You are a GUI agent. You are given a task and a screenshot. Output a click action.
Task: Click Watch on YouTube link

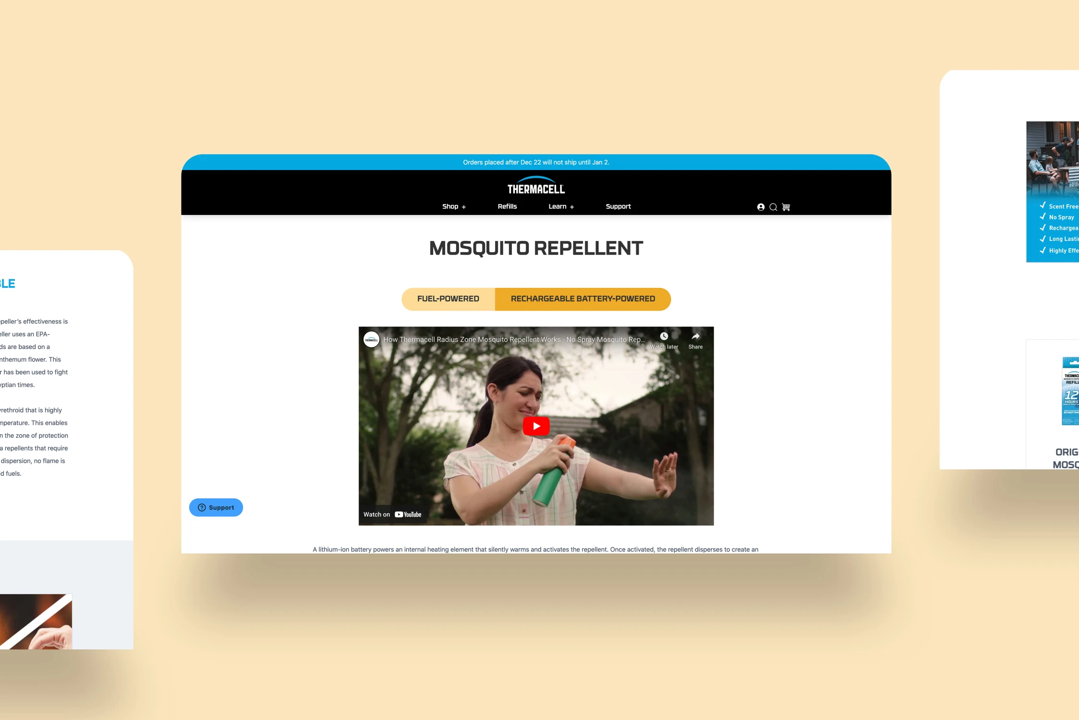point(392,514)
